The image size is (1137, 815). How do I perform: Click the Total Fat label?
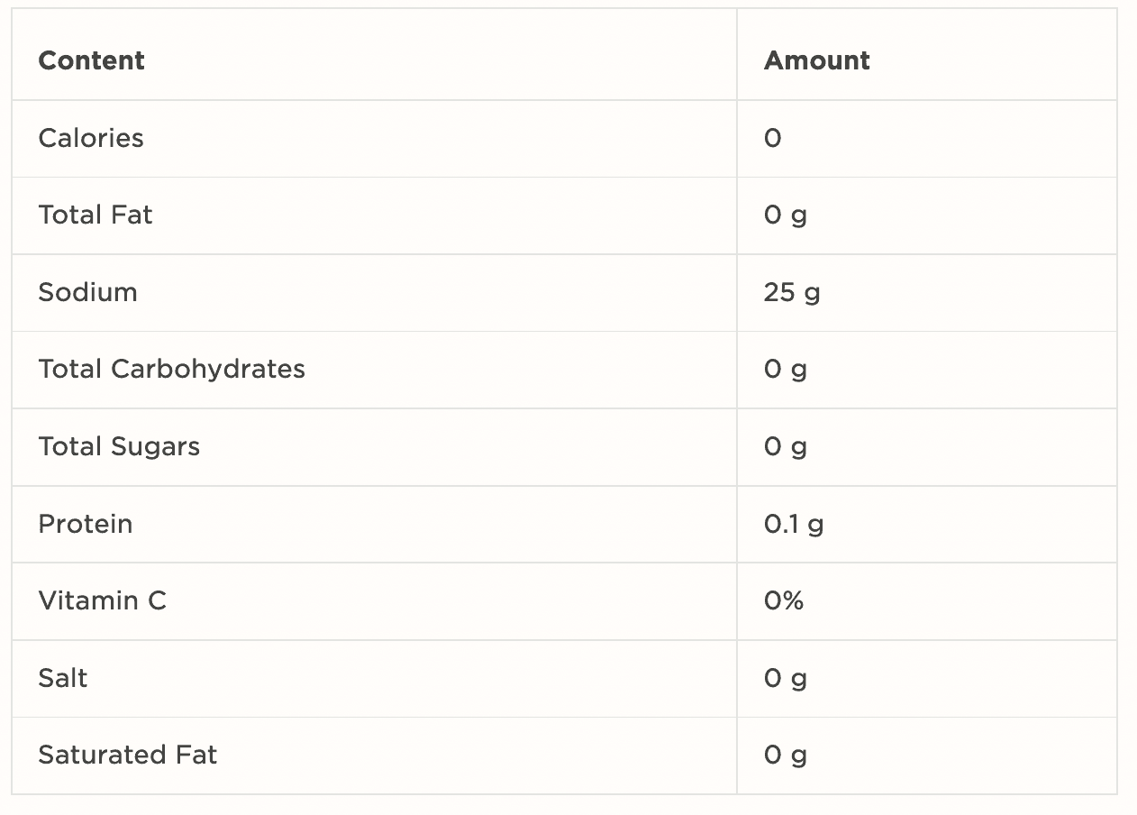coord(96,215)
